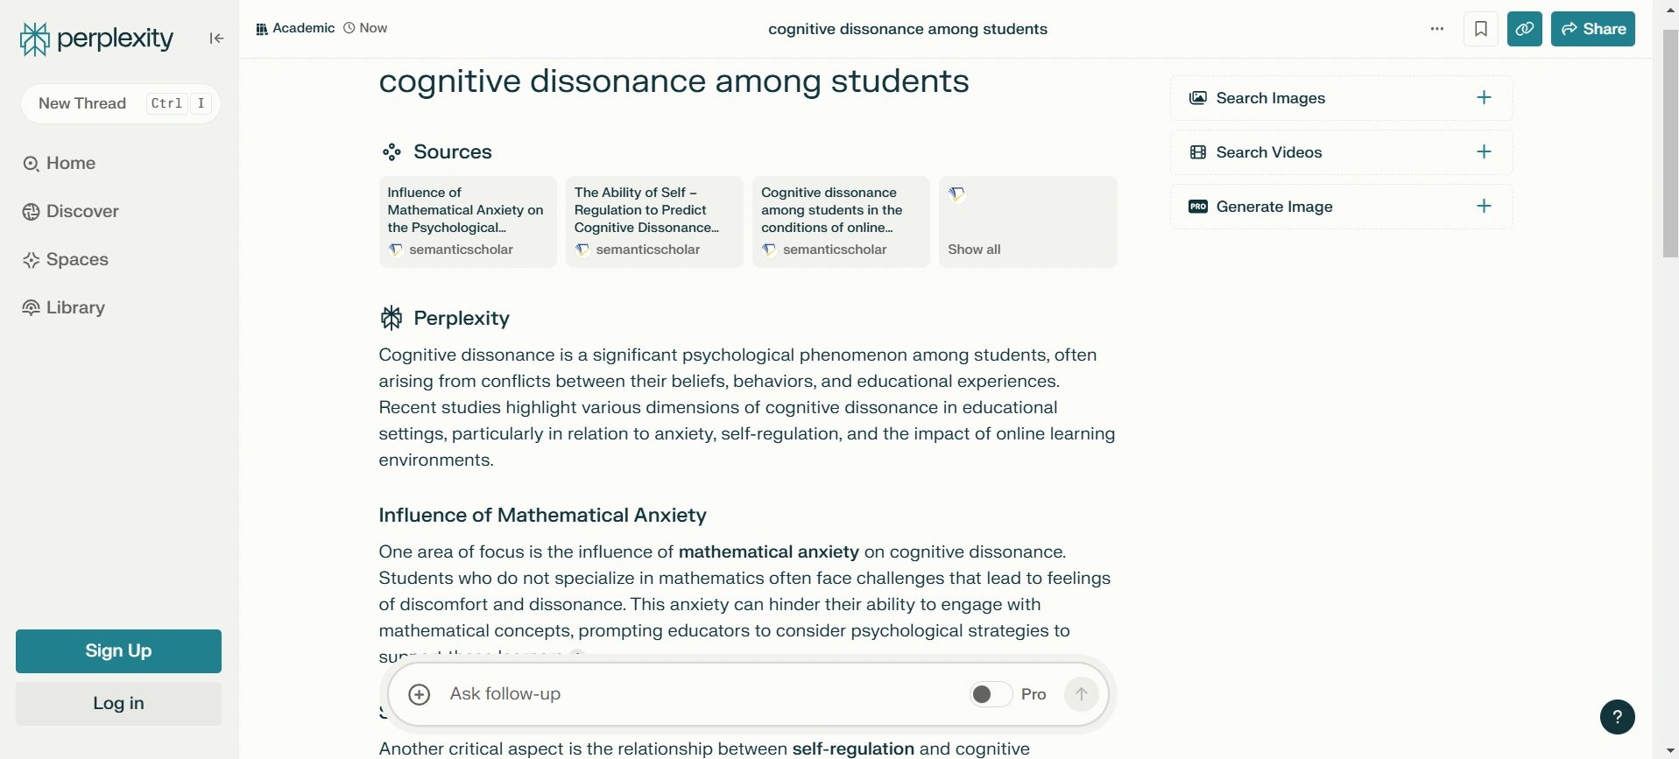Click the Generate Image PRO badge
1679x759 pixels.
pyautogui.click(x=1198, y=207)
